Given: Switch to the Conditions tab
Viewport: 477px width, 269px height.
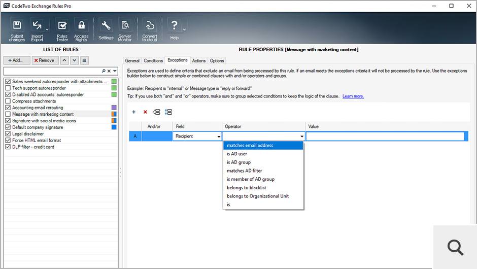Looking at the screenshot, I should 153,60.
